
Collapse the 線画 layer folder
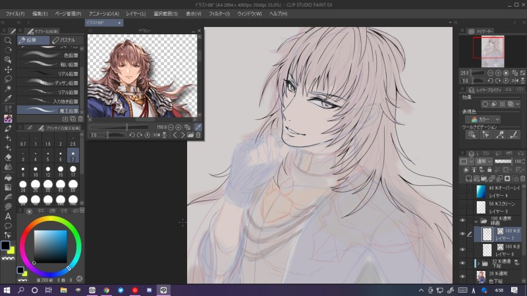tap(476, 222)
